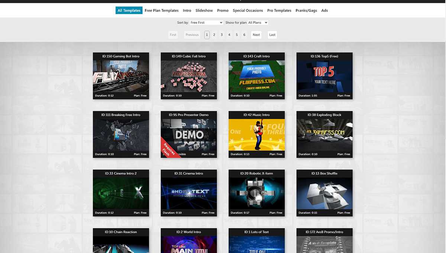Go to the Pranks/Gags category
The height and width of the screenshot is (253, 446).
(x=306, y=10)
